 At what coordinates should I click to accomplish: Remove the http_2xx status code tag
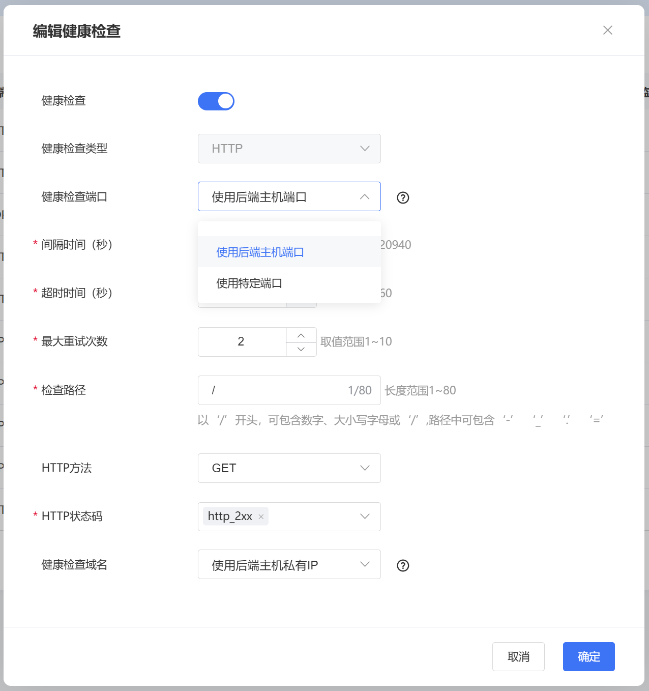261,517
